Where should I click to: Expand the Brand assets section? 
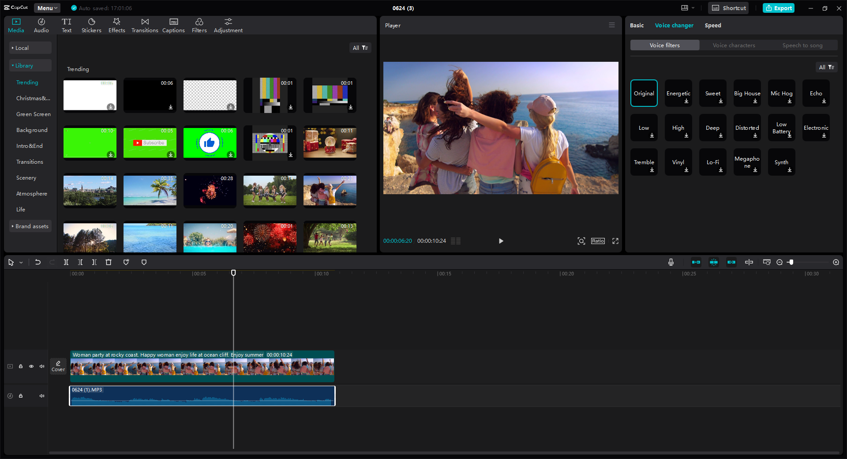30,226
